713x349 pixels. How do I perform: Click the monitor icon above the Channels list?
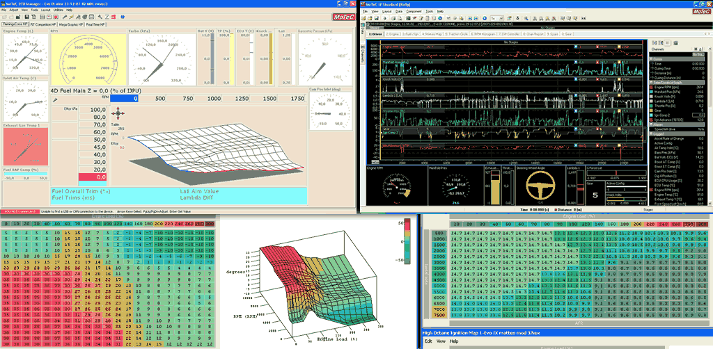tap(675, 42)
